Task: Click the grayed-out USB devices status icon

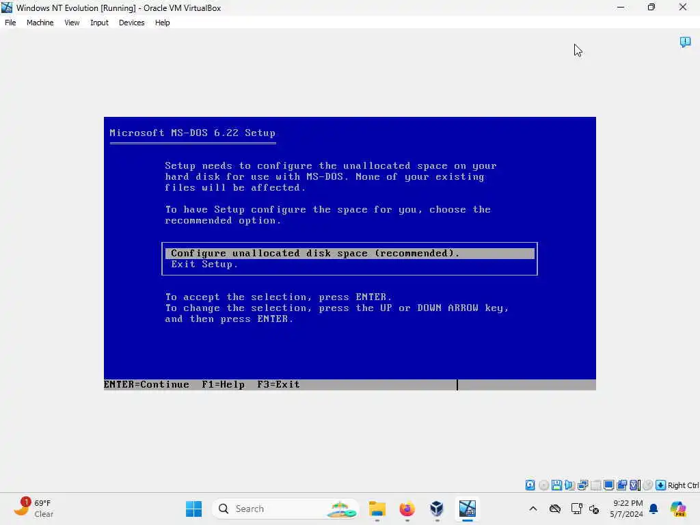Action: 595,485
